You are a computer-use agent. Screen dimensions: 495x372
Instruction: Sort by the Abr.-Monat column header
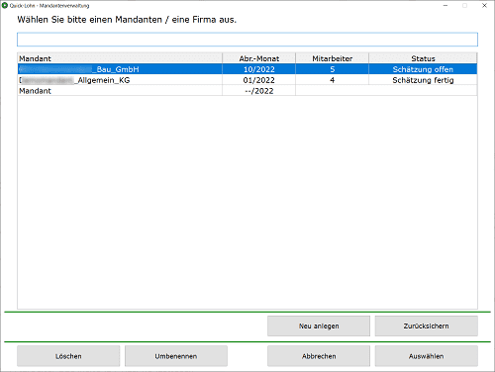point(259,58)
